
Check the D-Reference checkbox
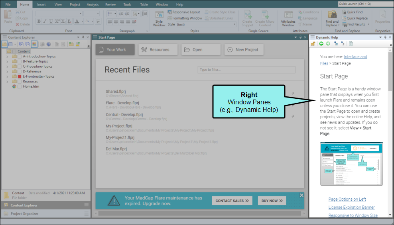click(20, 72)
